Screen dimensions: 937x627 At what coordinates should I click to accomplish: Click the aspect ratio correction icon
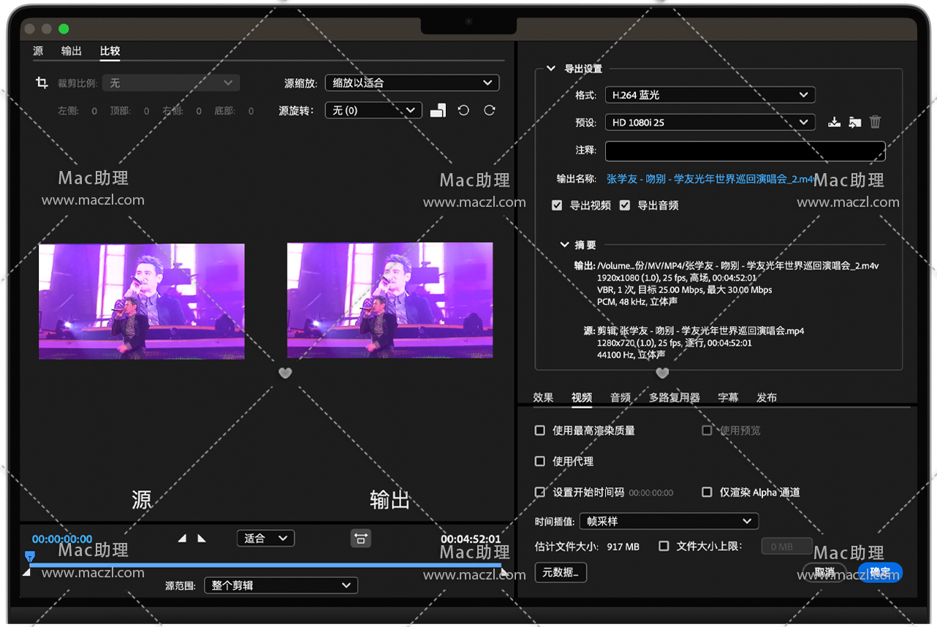click(361, 539)
